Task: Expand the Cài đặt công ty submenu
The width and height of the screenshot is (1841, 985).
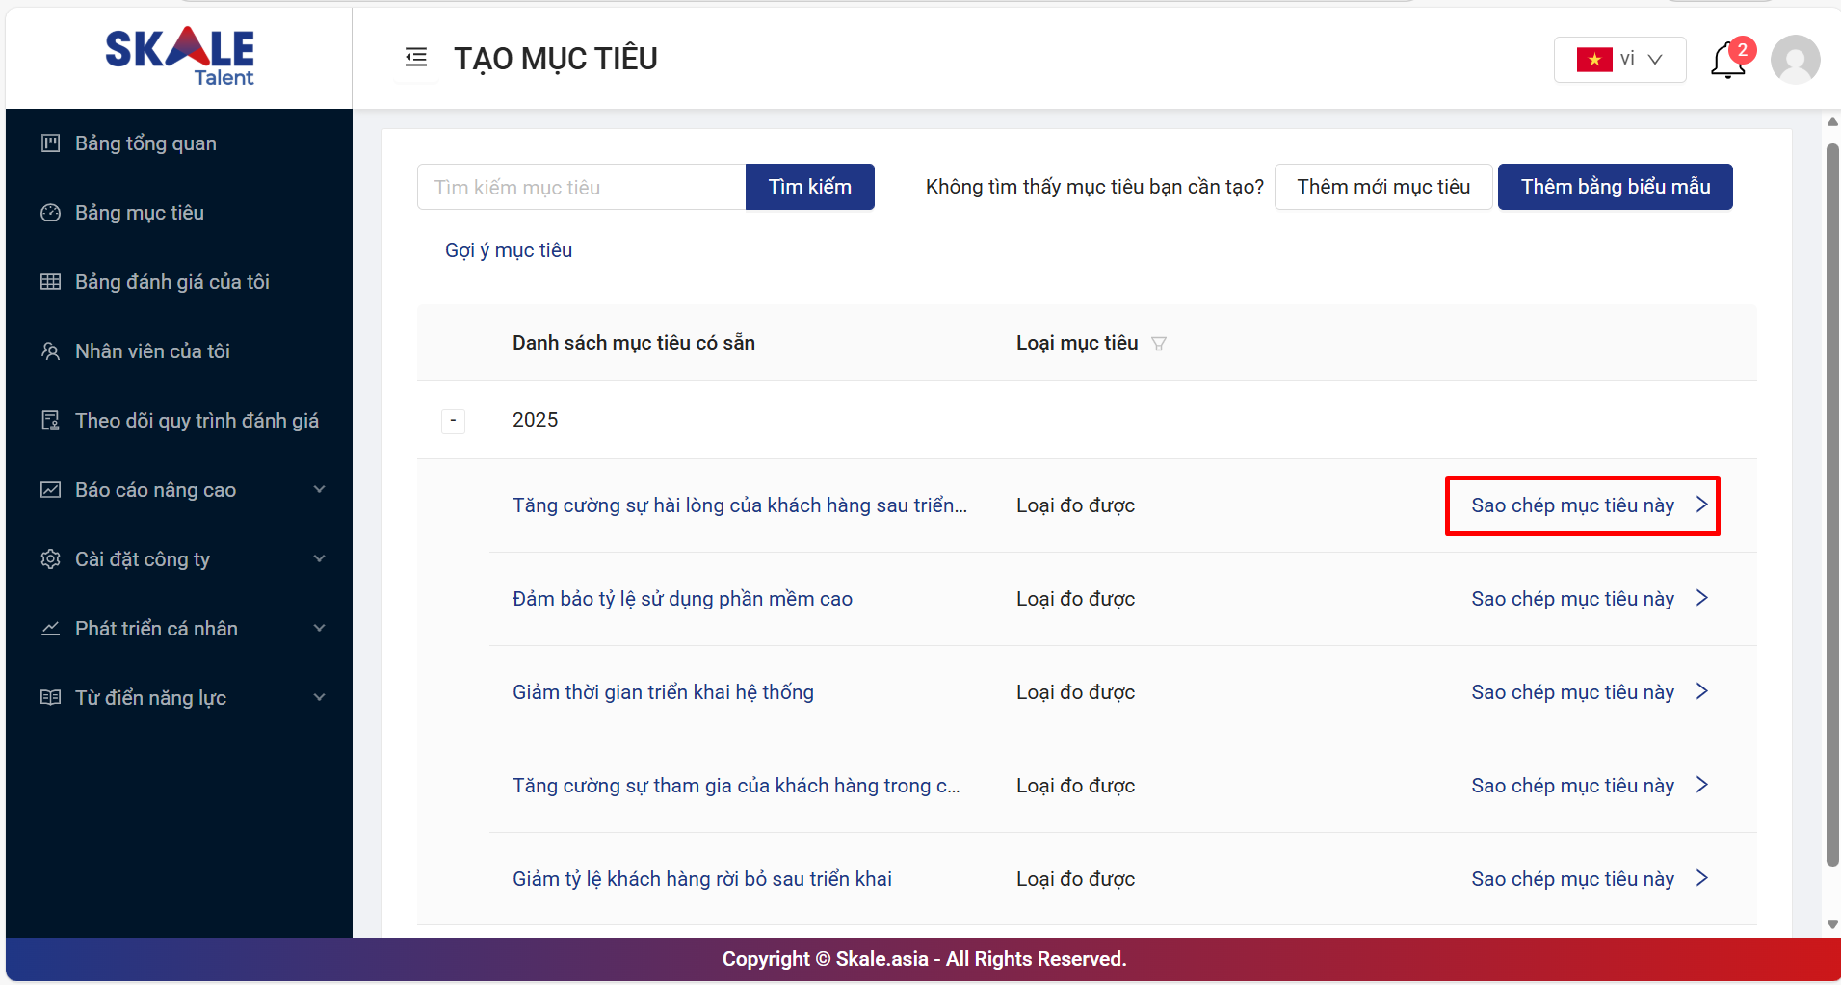Action: 319,559
